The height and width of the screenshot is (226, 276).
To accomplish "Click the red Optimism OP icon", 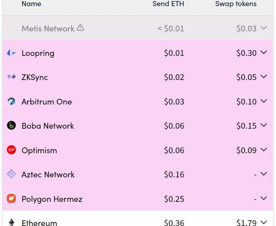I will [x=11, y=150].
